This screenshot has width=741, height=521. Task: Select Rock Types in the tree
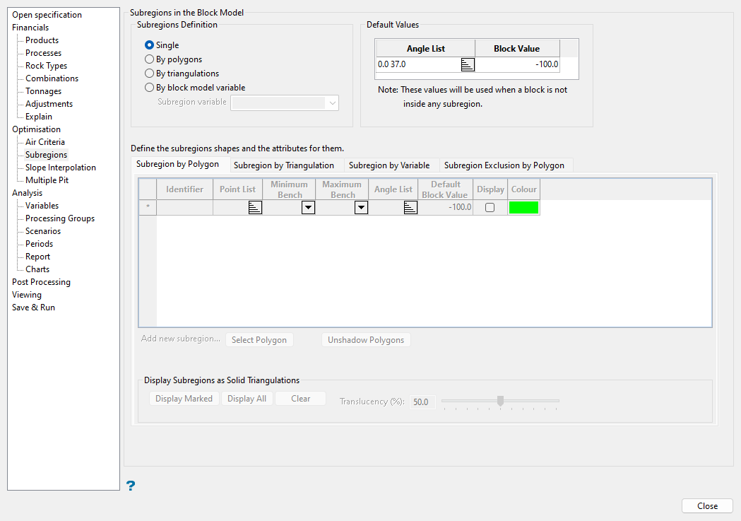[x=47, y=66]
